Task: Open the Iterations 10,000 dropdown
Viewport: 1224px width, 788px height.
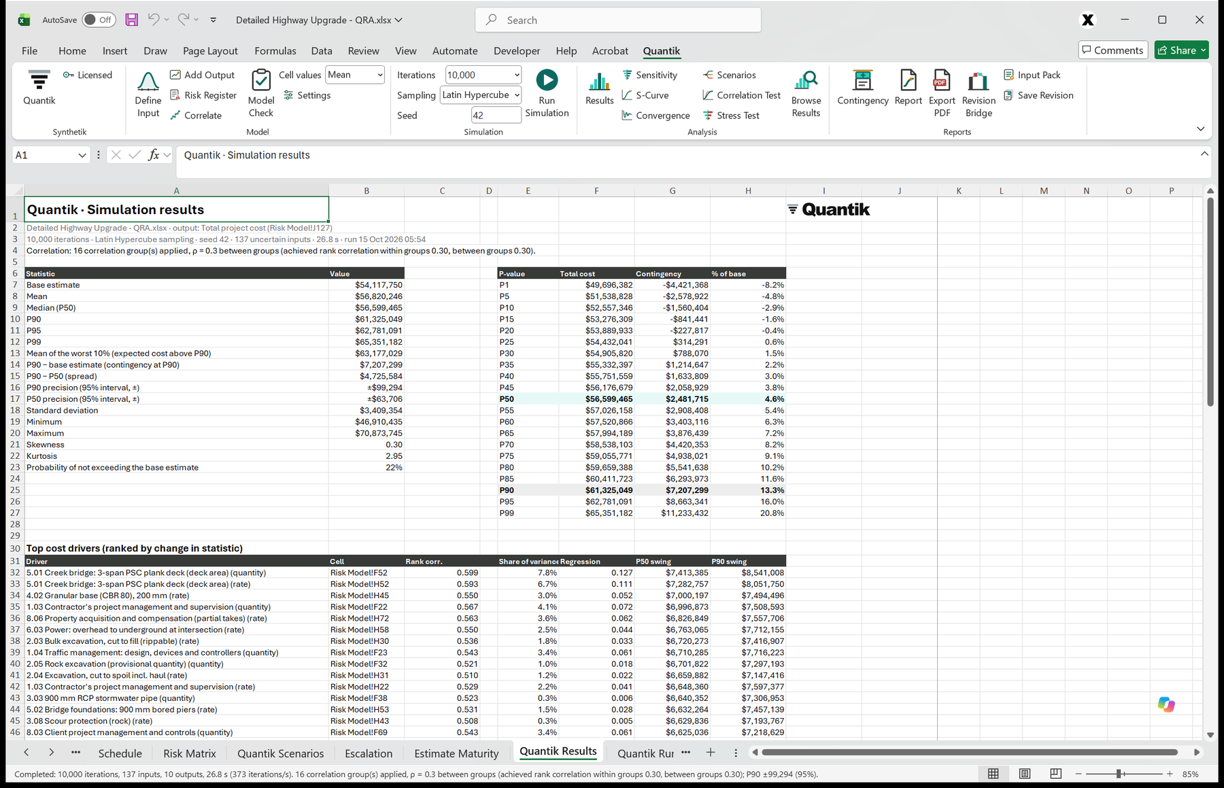Action: click(x=483, y=75)
